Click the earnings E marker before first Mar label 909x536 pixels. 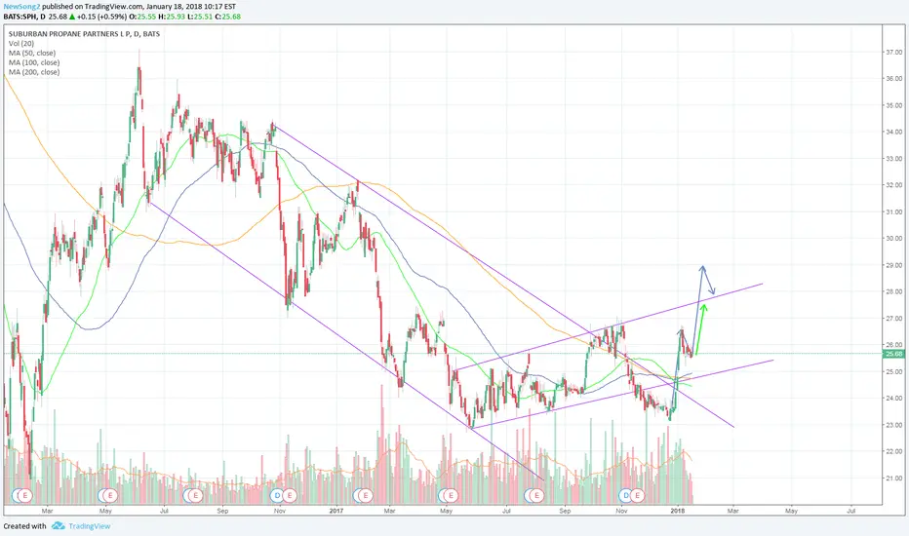pos(25,495)
